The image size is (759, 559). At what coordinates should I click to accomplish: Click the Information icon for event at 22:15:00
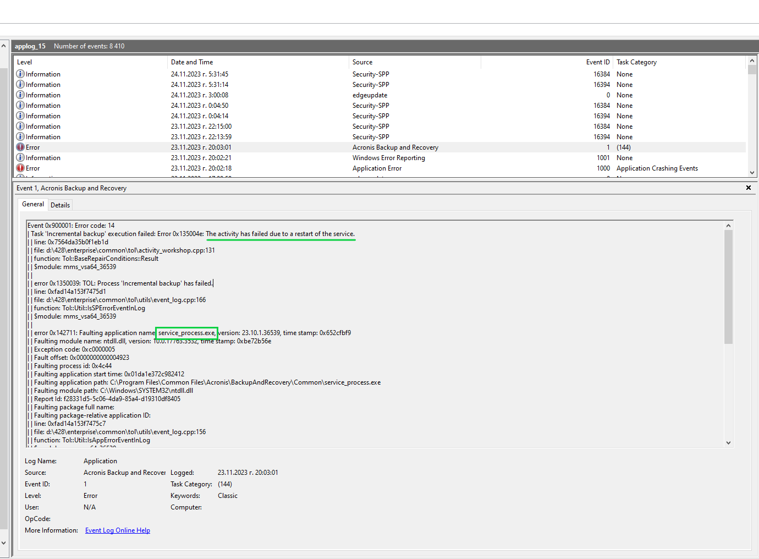pos(20,126)
